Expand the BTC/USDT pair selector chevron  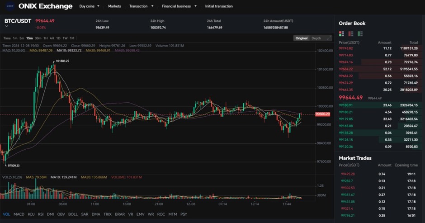pos(7,26)
